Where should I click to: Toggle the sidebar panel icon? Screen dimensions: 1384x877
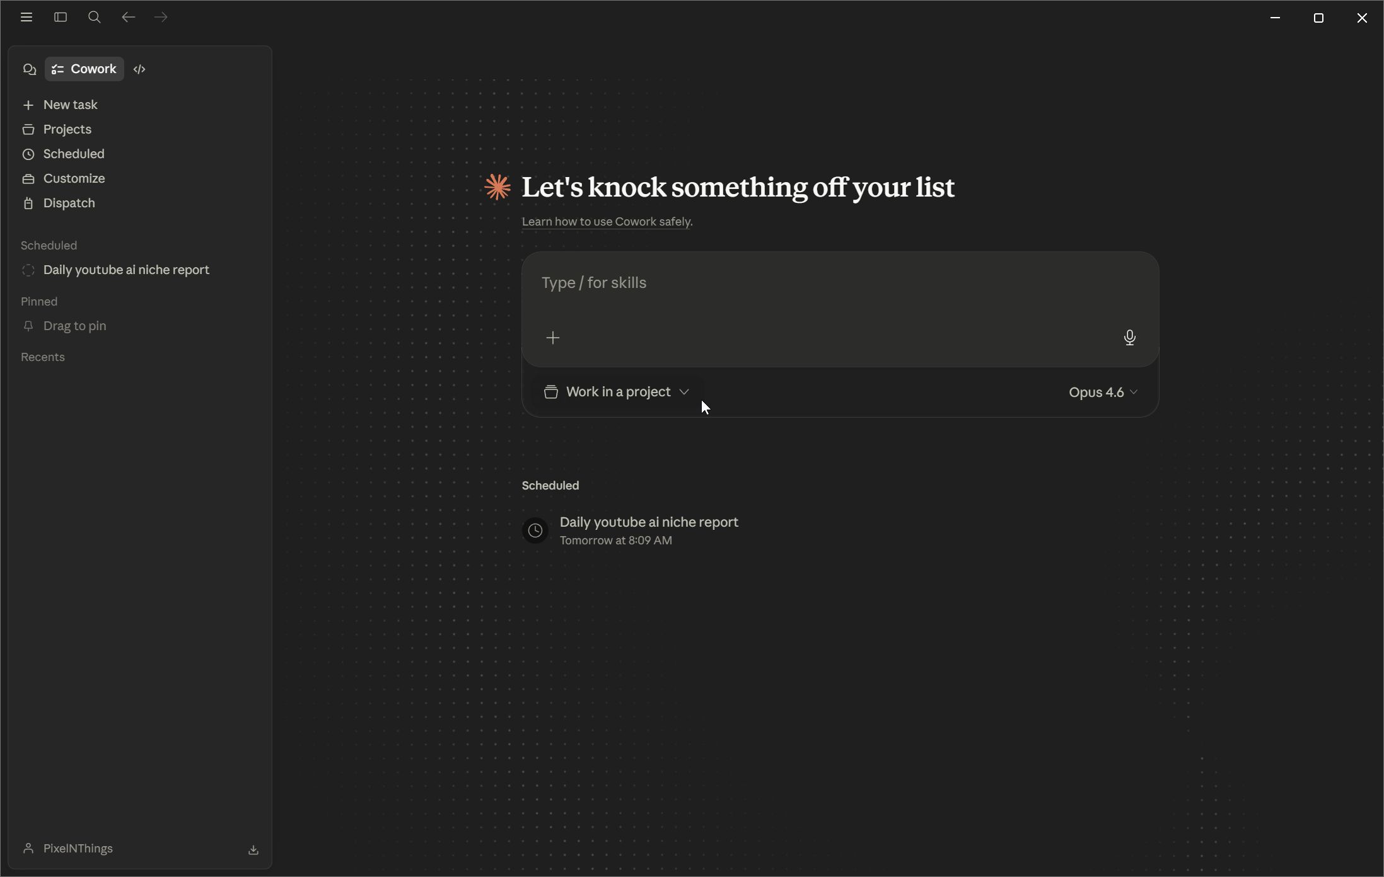[61, 18]
